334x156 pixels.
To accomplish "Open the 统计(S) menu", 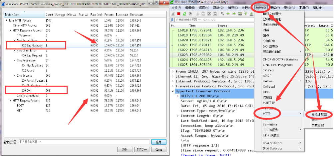I will click(x=261, y=8).
